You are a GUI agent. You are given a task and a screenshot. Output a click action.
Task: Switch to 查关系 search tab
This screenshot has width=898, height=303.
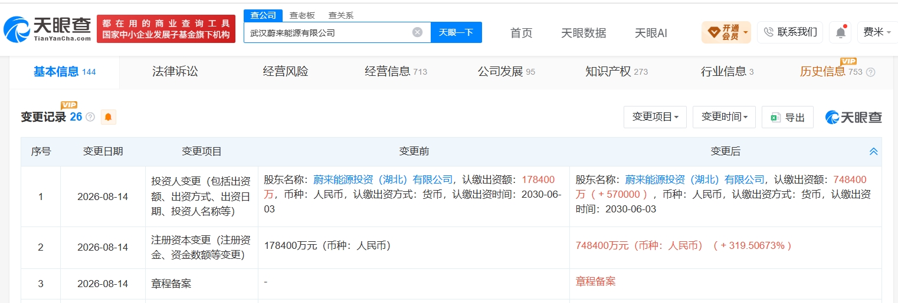tap(340, 16)
